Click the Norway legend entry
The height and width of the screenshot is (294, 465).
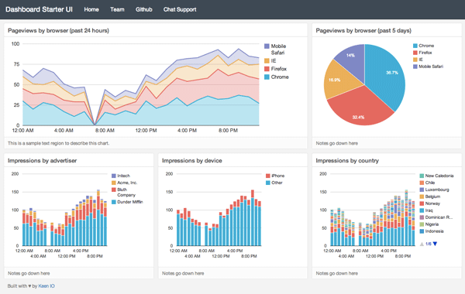[x=429, y=203]
